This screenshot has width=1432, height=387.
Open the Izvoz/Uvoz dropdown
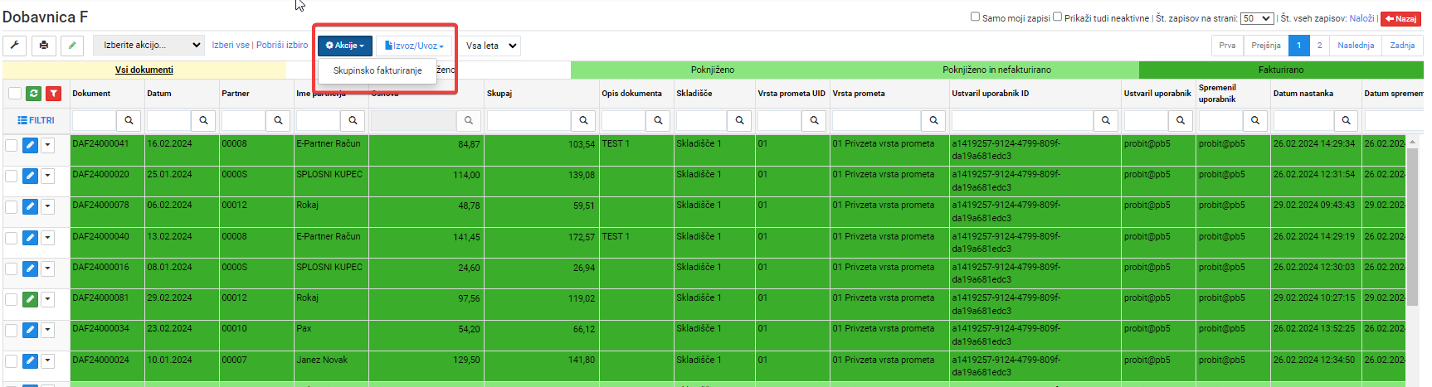tap(414, 46)
